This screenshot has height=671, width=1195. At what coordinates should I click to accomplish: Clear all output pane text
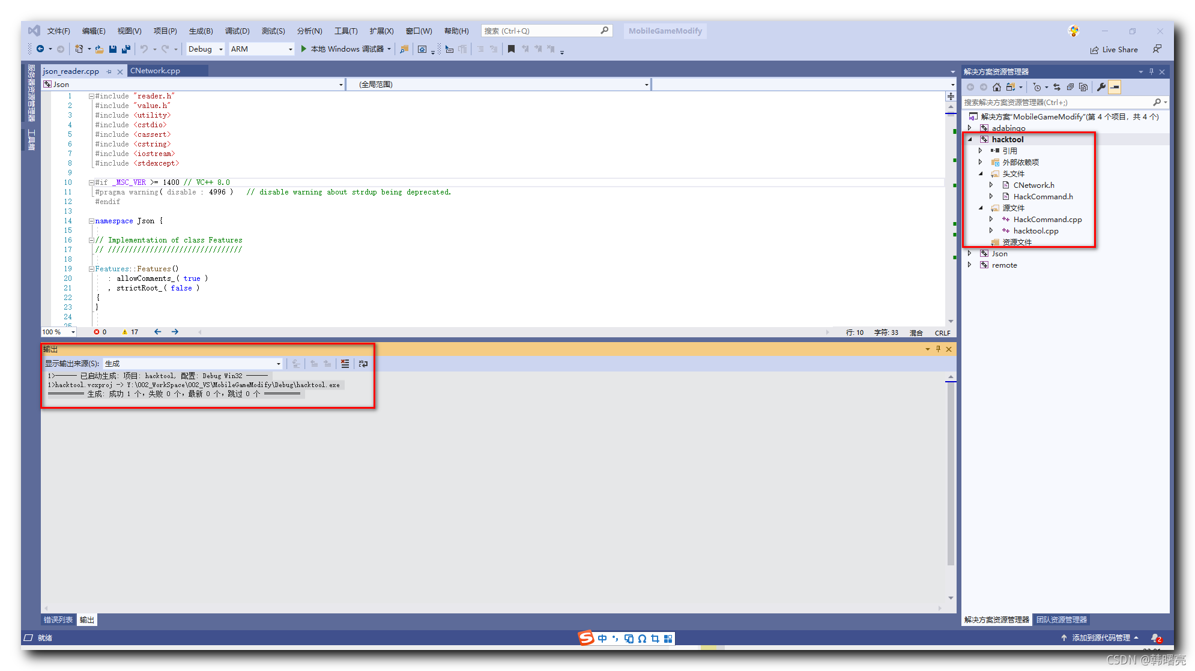(x=345, y=364)
